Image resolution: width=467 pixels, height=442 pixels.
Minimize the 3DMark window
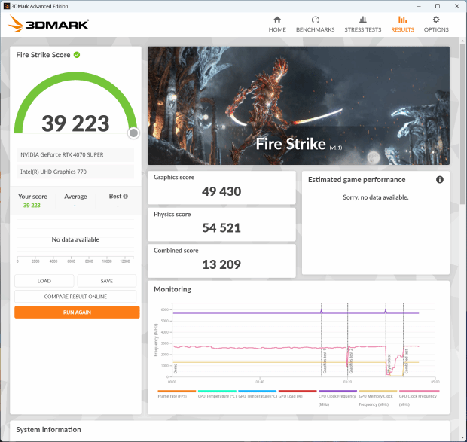point(419,6)
